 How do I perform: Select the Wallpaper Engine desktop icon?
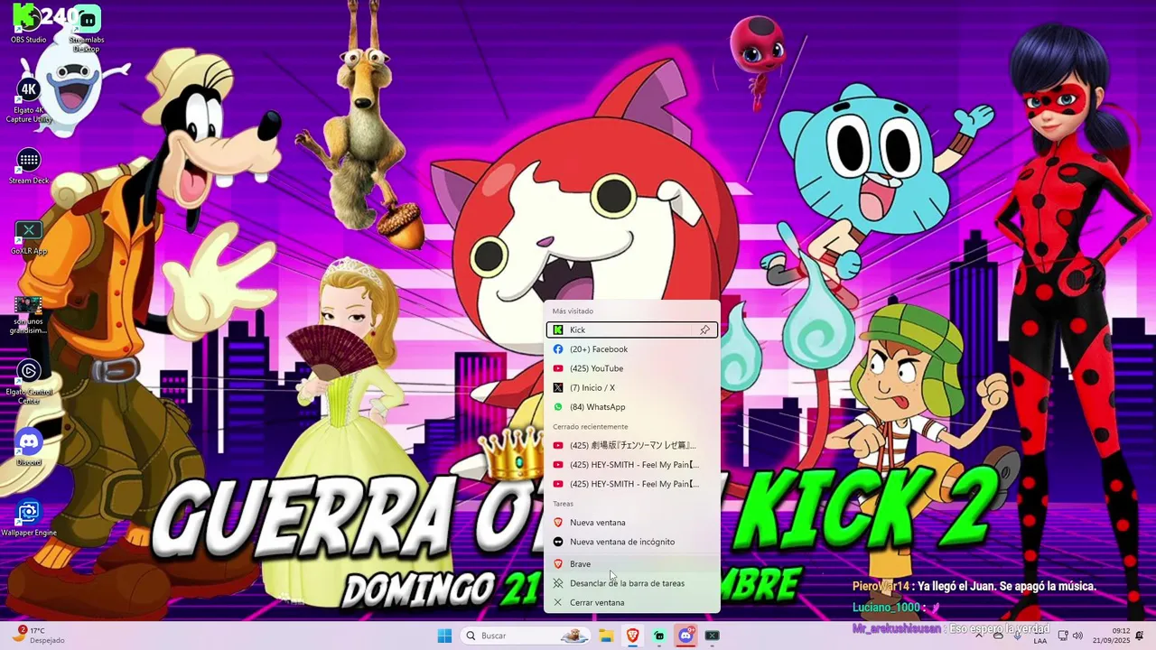click(29, 519)
